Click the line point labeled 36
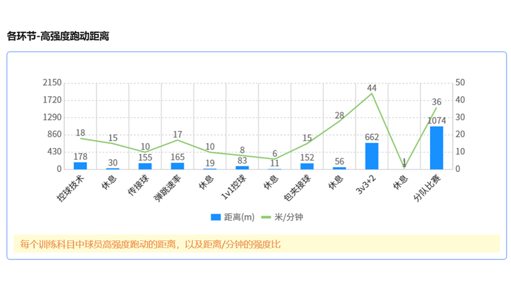Screen dimensions: 511x290 [436, 107]
